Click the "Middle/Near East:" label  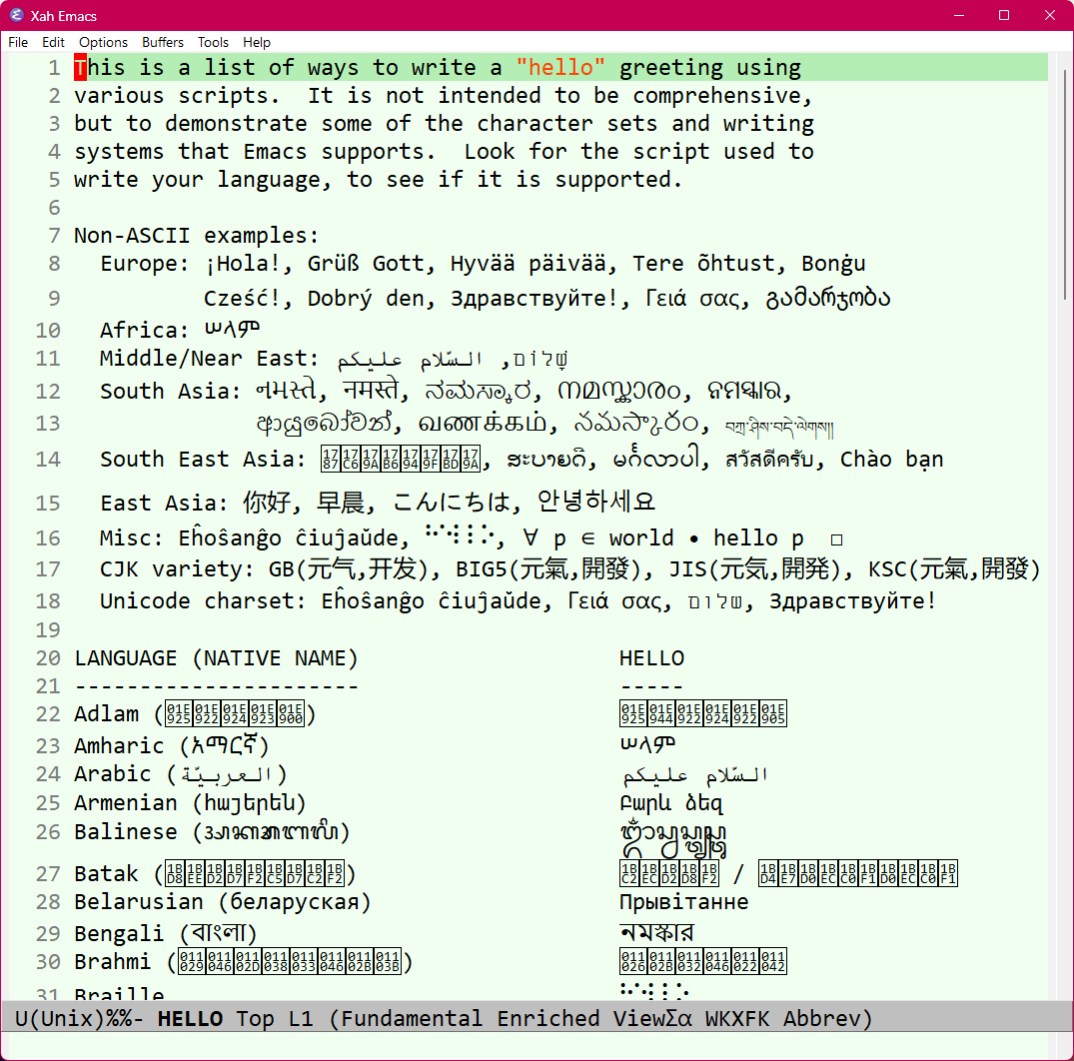209,359
